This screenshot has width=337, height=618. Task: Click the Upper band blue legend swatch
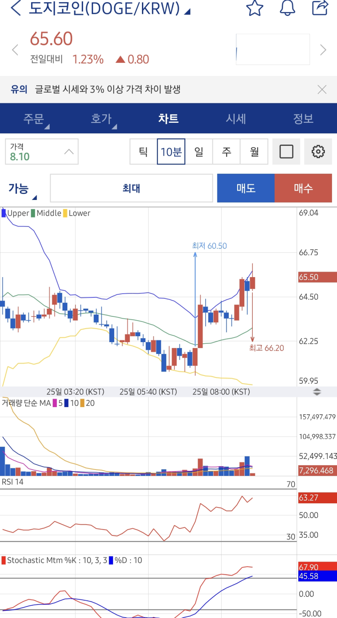[x=4, y=213]
